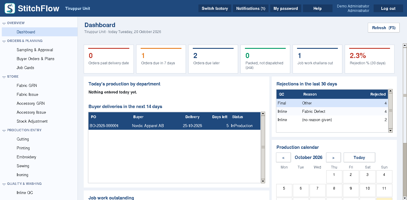Open Sewing production entry
This screenshot has height=200, width=407.
[x=40, y=166]
